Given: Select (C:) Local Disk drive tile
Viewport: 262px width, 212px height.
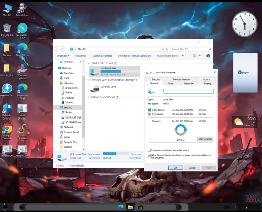Looking at the screenshot, I should pyautogui.click(x=115, y=72).
